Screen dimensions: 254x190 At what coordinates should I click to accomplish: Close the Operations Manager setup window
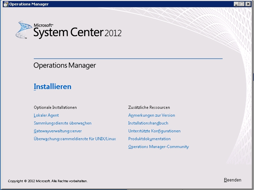(248, 4)
